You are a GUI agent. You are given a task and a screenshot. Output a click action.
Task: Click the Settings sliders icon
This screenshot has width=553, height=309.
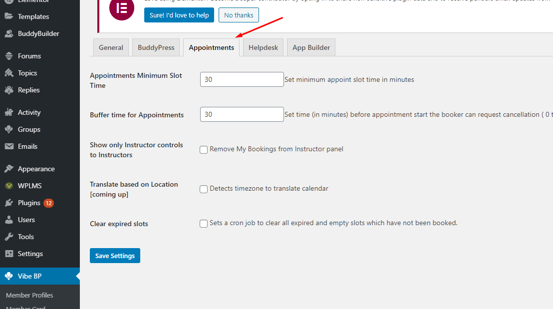coord(9,254)
